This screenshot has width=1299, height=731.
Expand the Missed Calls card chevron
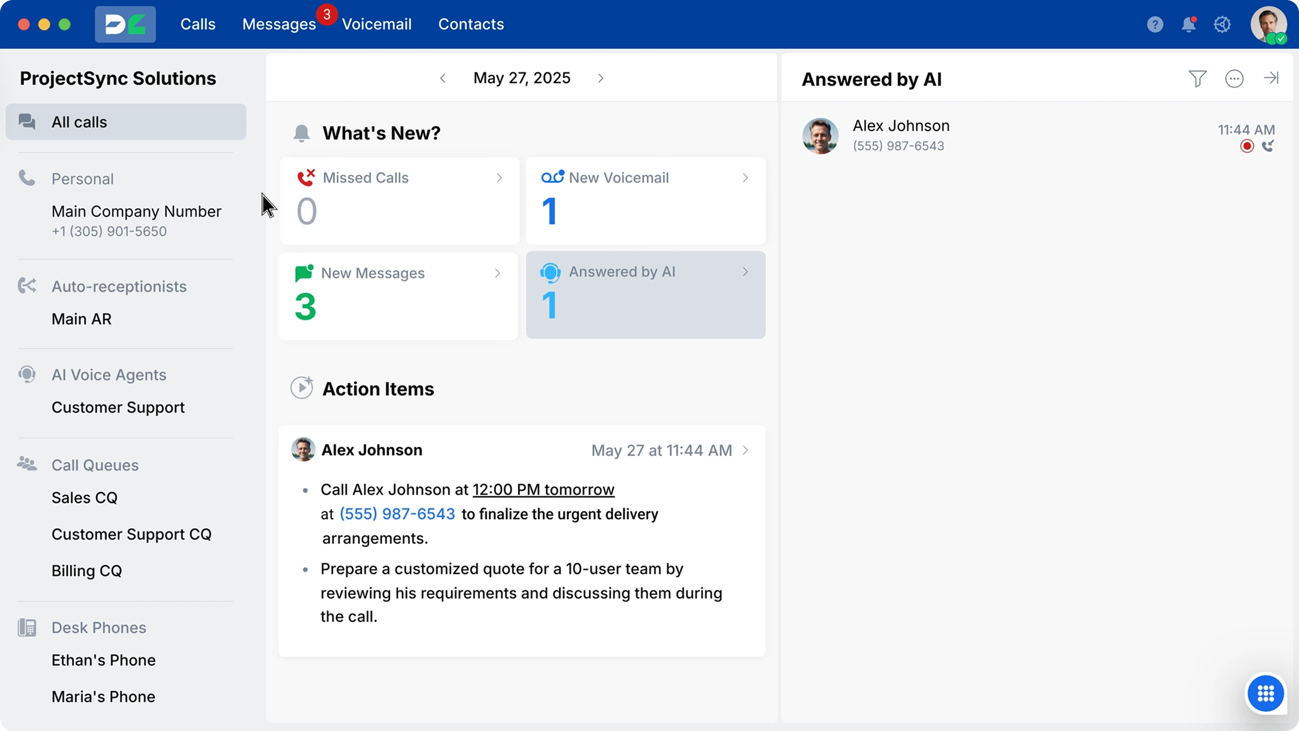(x=499, y=178)
